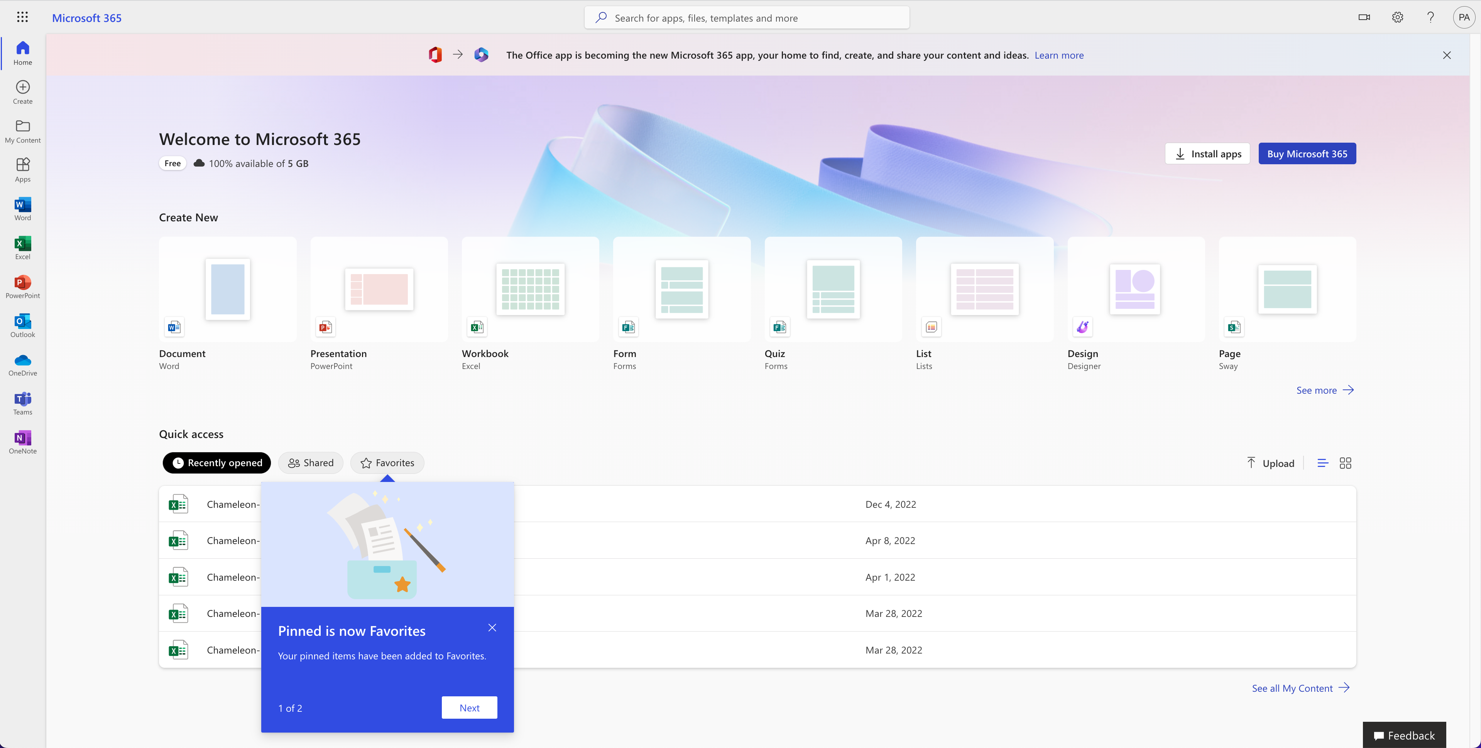The width and height of the screenshot is (1481, 748).
Task: Click the Free plan badge
Action: 172,163
